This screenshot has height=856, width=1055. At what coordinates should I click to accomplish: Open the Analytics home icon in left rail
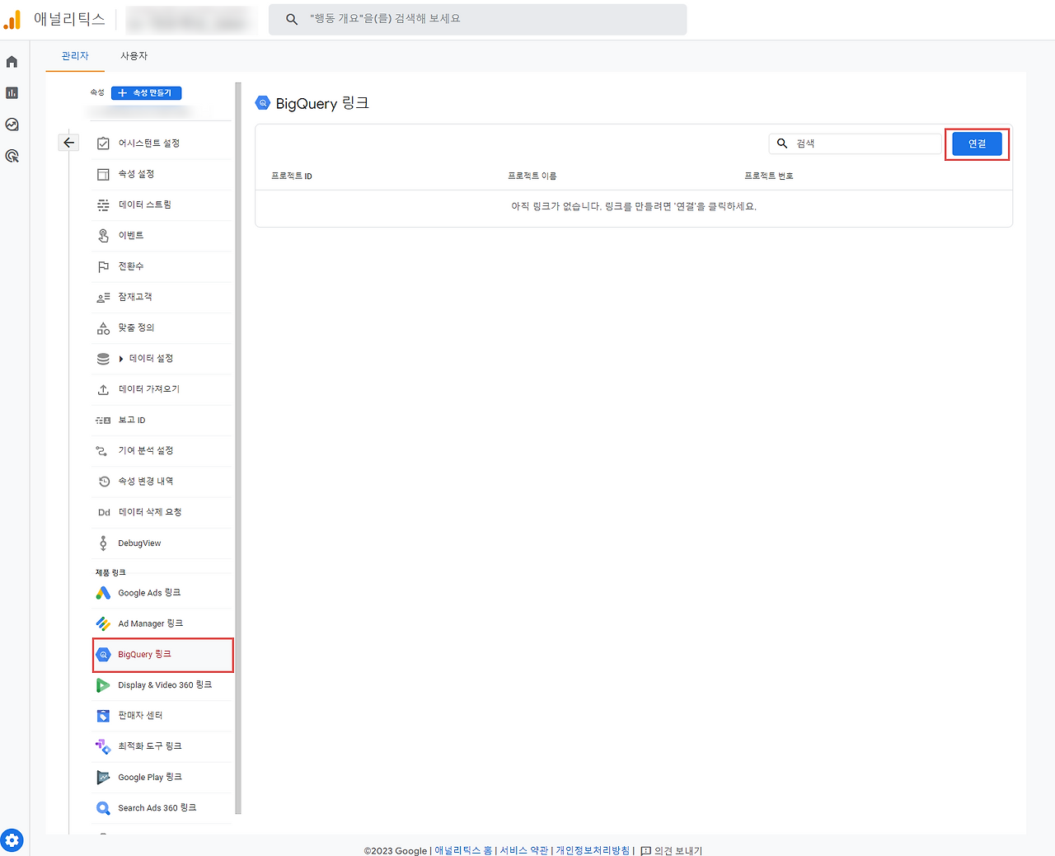12,62
